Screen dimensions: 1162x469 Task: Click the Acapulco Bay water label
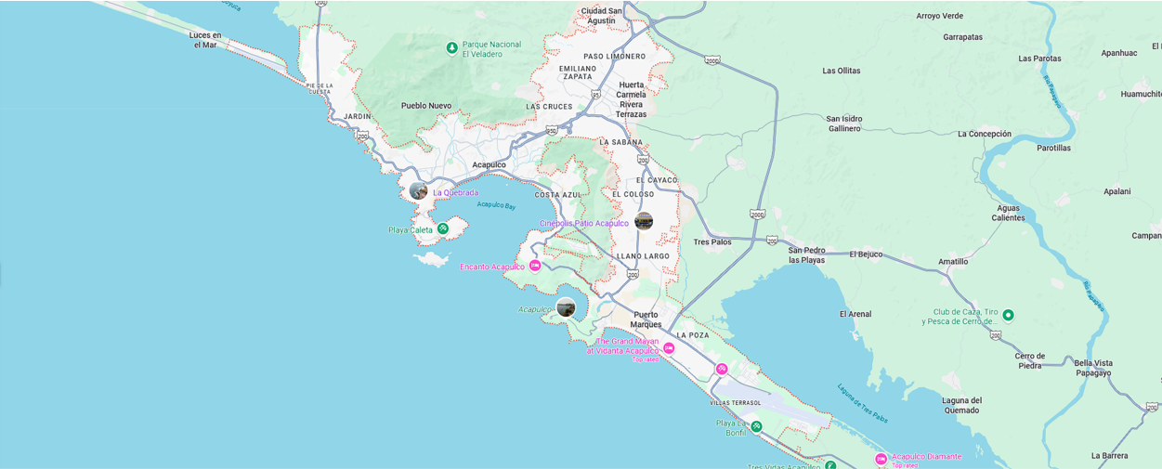coord(496,205)
